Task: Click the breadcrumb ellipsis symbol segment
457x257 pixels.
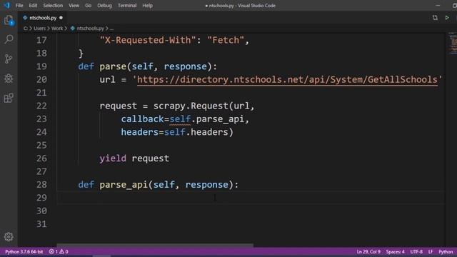Action: click(111, 29)
